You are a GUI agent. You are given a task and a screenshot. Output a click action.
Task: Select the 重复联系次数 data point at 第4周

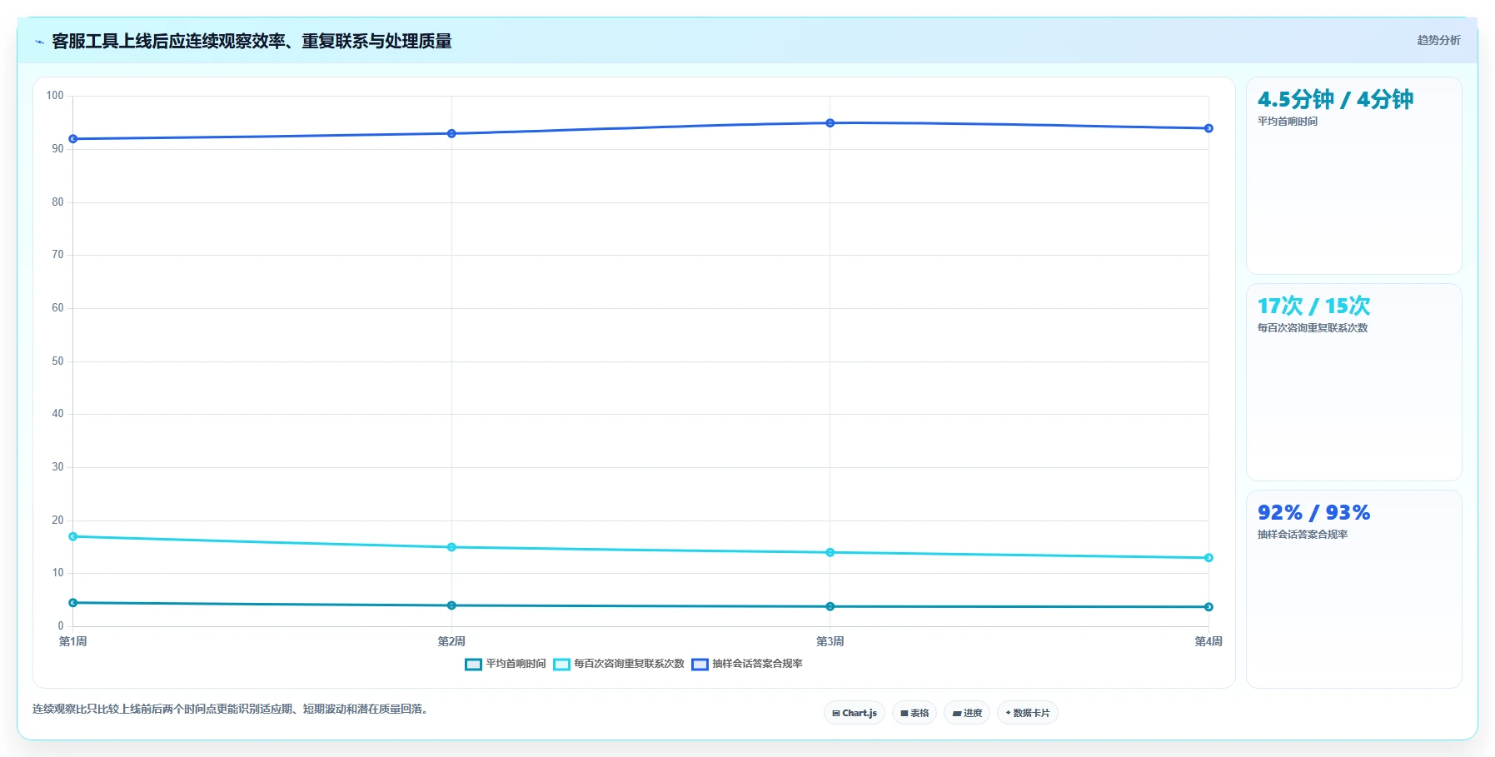pyautogui.click(x=1208, y=558)
